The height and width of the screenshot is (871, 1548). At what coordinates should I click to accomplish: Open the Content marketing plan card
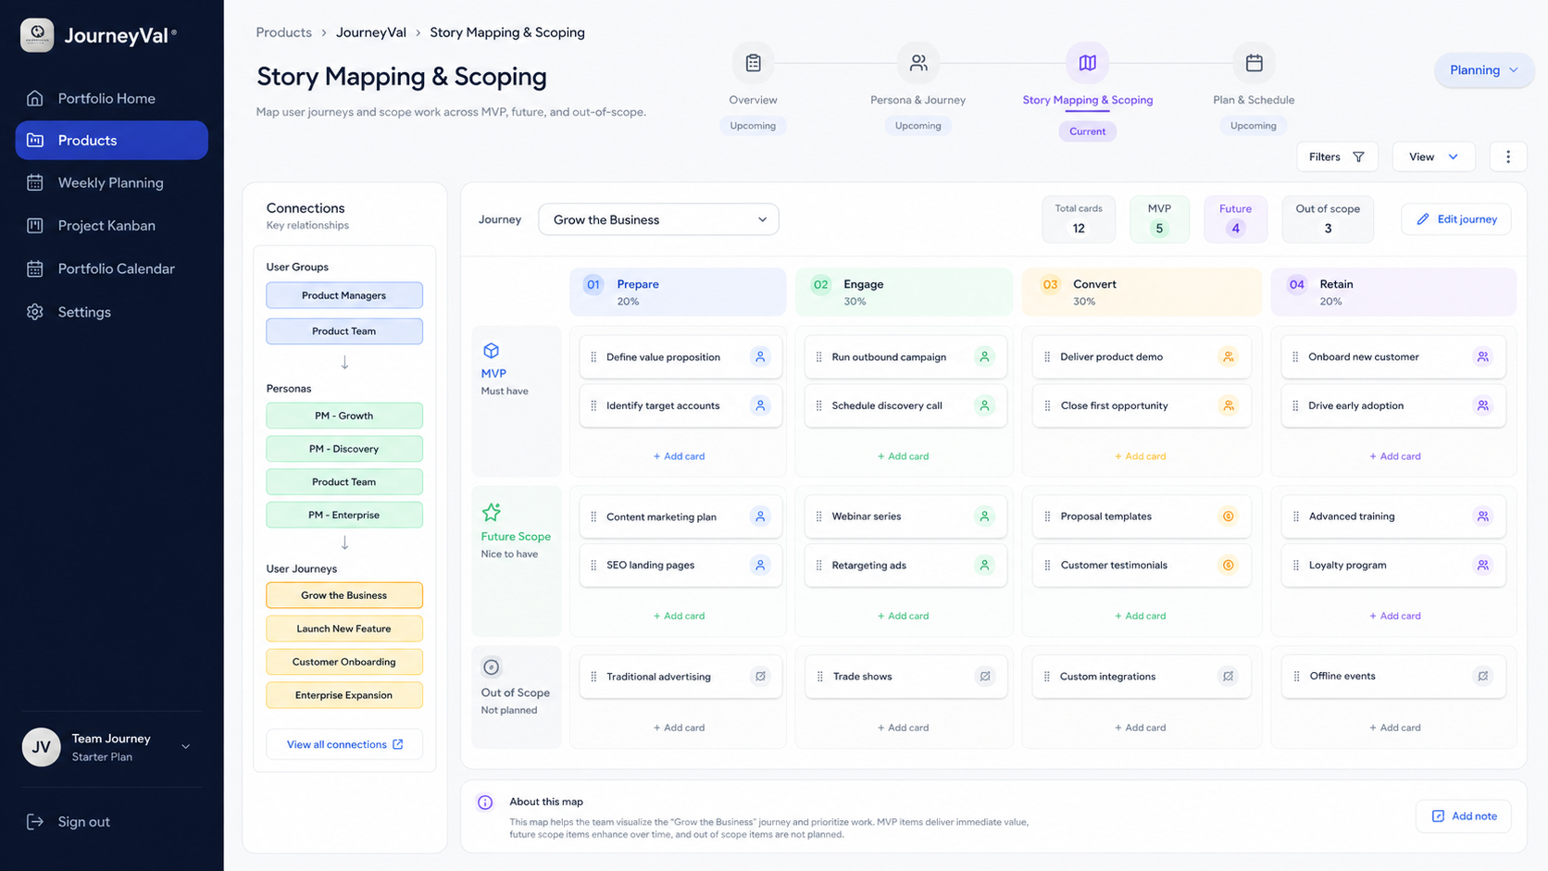pyautogui.click(x=680, y=516)
